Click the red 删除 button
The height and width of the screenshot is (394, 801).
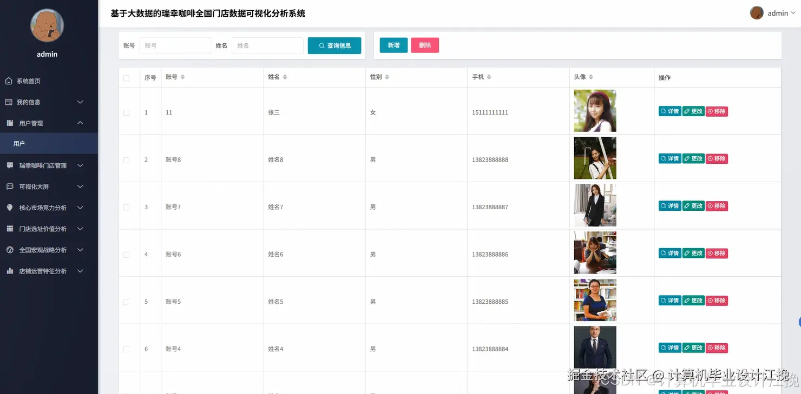[425, 45]
